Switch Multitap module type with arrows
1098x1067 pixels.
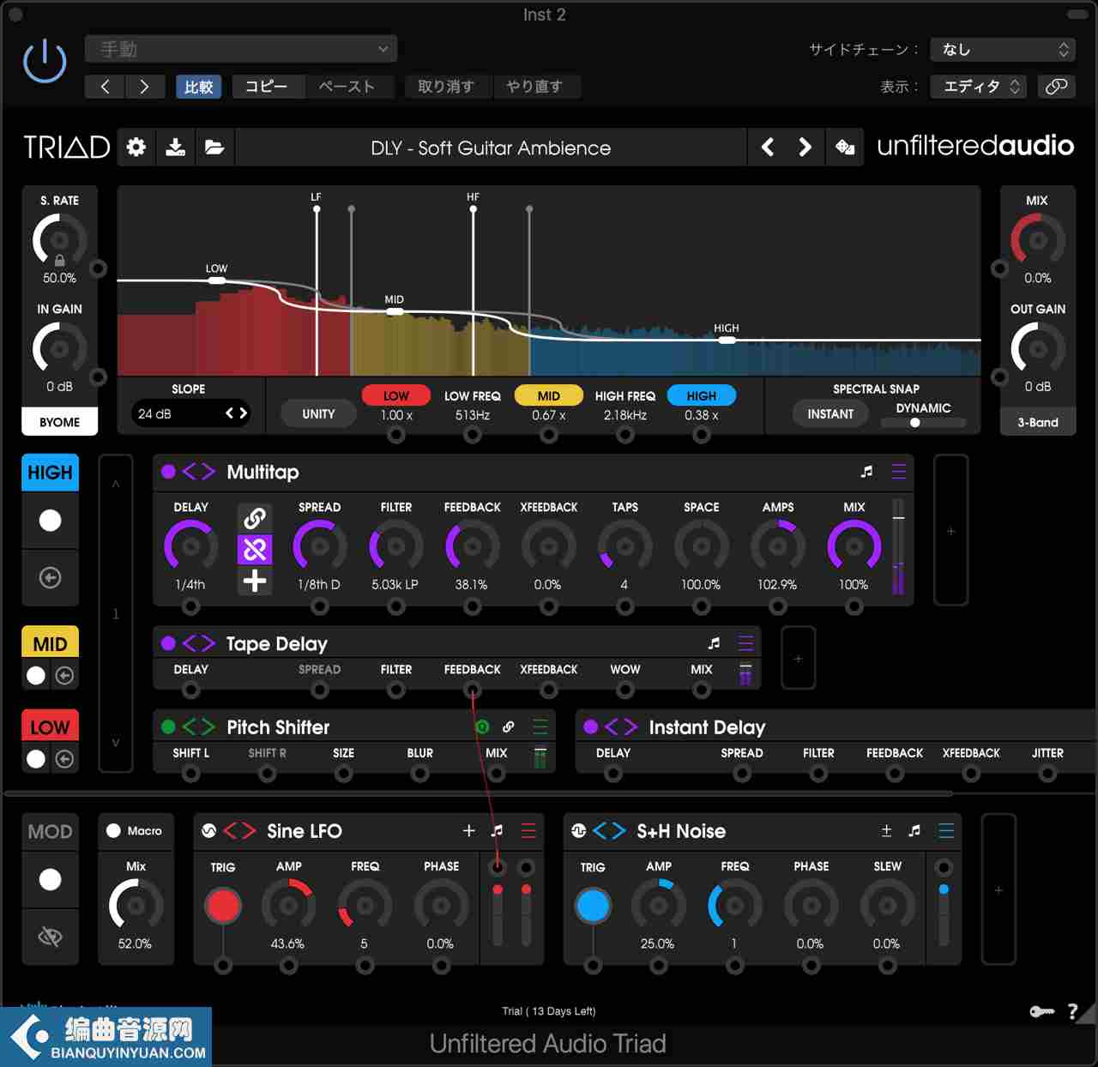click(x=198, y=471)
